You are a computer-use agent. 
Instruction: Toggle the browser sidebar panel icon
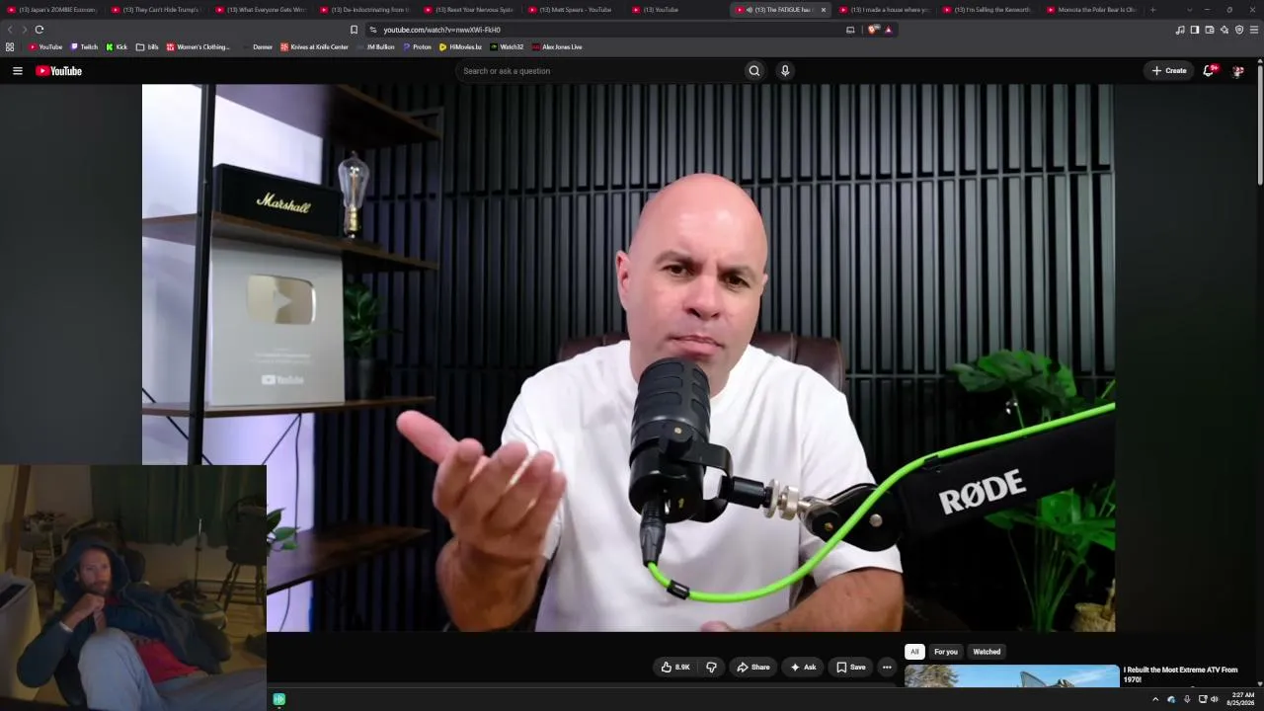1195,30
